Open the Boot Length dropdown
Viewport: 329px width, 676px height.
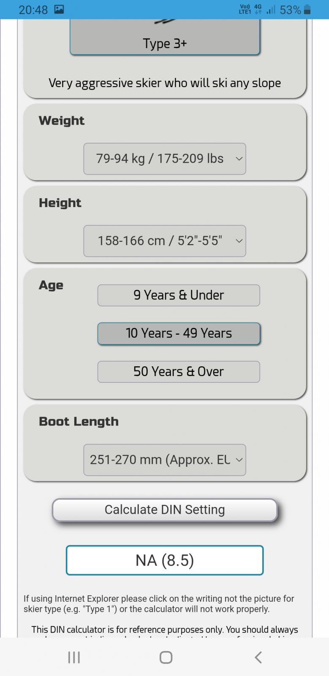(165, 460)
